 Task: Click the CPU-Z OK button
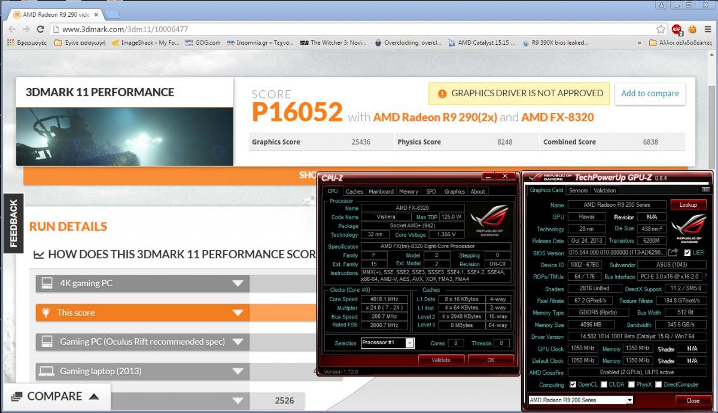click(491, 360)
